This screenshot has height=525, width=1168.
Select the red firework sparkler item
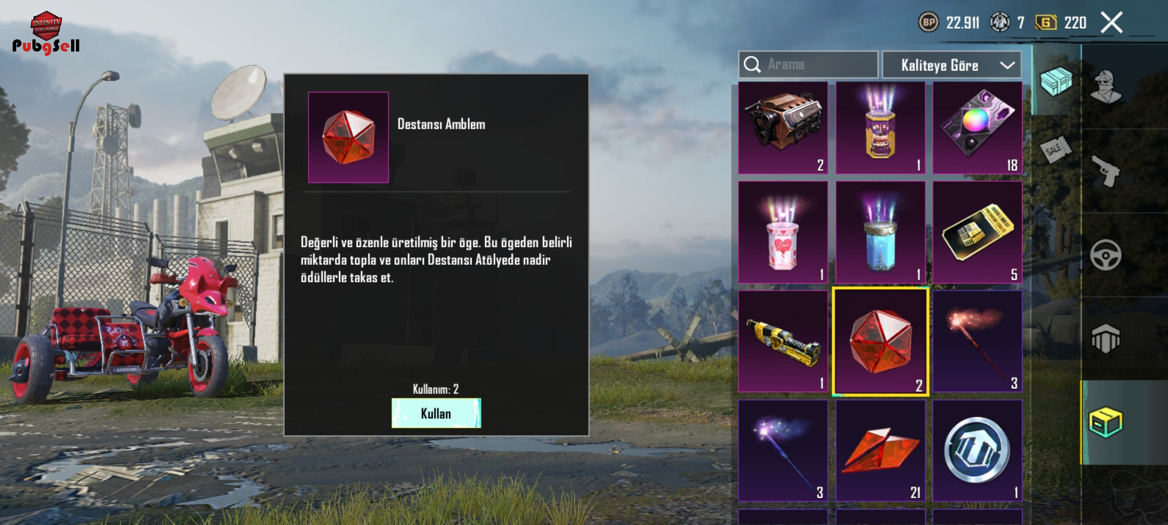point(977,341)
